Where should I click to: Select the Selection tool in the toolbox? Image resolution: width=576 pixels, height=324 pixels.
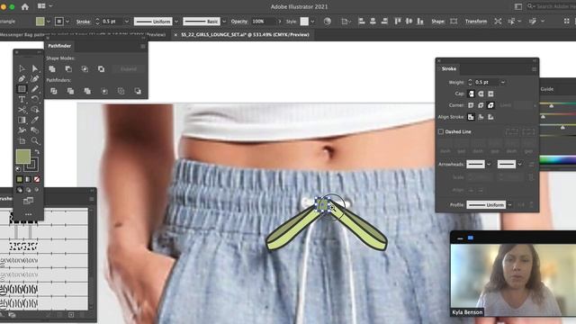22,68
